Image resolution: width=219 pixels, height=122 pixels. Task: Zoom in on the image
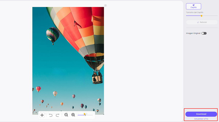[x=73, y=115]
